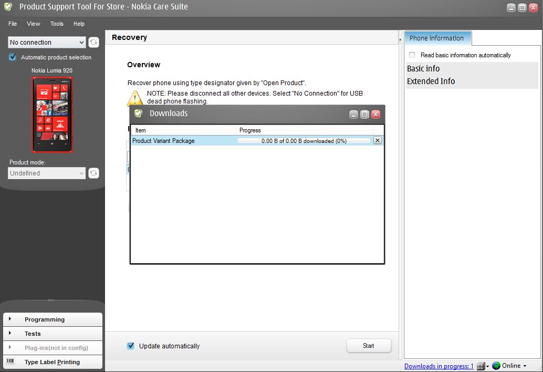The height and width of the screenshot is (372, 543).
Task: Click the barcode icon for Type Label Printing
Action: [x=11, y=361]
